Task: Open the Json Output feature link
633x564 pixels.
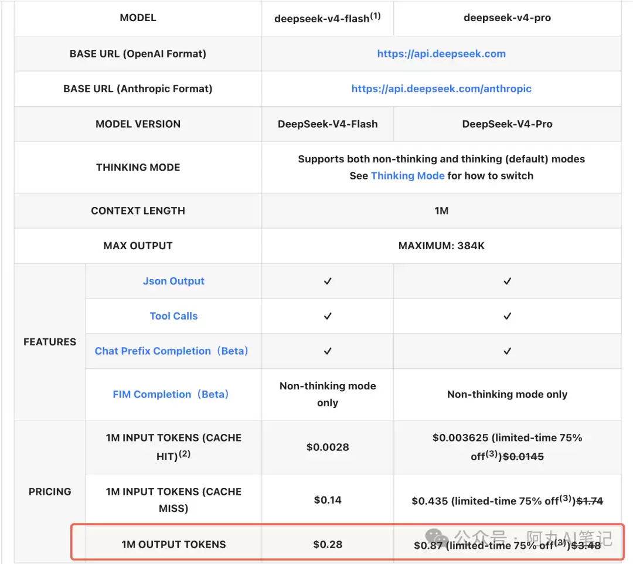Action: [x=173, y=281]
